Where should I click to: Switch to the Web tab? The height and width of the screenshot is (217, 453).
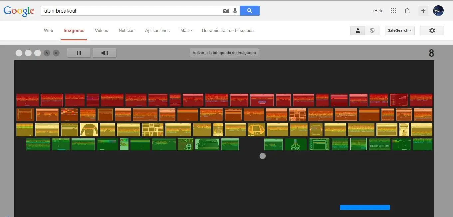pos(48,30)
